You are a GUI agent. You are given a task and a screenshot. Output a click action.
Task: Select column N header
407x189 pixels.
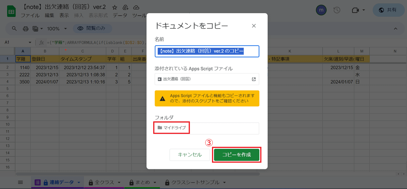(x=395, y=51)
